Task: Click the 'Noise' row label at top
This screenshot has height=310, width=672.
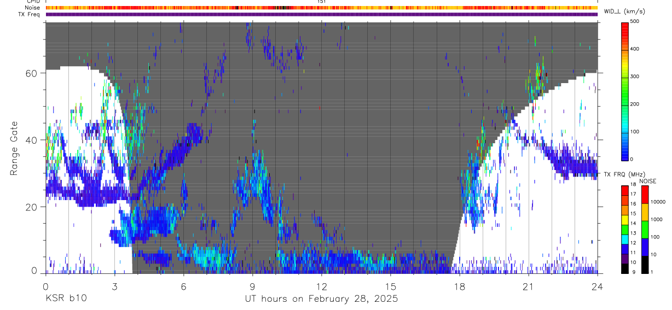Action: click(33, 8)
